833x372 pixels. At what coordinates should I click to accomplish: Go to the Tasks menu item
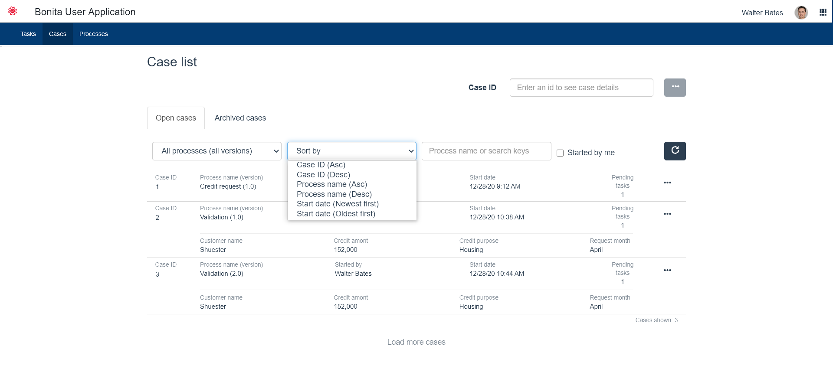click(x=28, y=34)
